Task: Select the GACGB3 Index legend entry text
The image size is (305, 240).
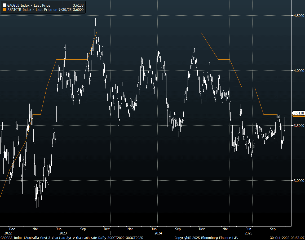Action: (29, 5)
